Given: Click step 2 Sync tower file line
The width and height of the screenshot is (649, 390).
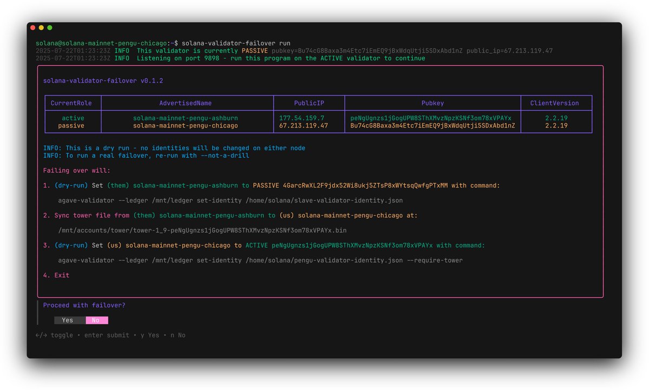Looking at the screenshot, I should (230, 216).
